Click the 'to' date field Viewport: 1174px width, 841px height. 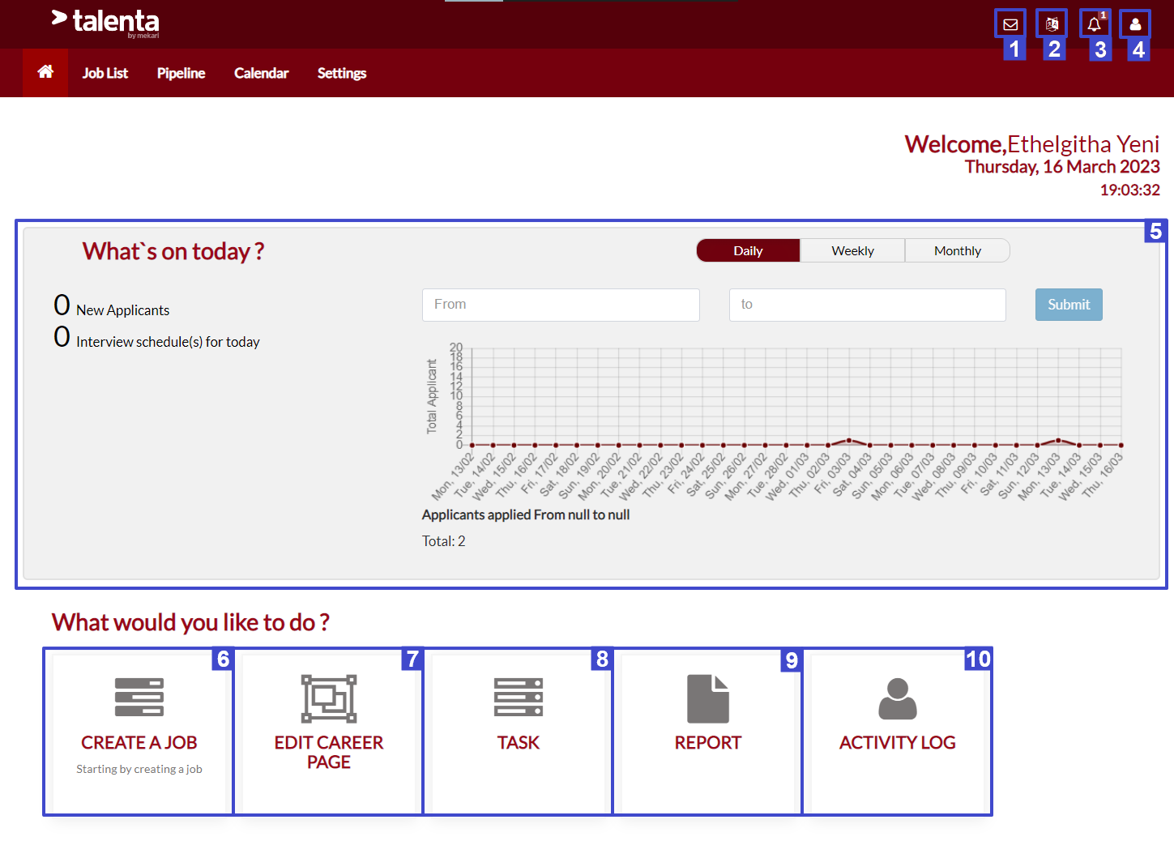[x=868, y=305]
